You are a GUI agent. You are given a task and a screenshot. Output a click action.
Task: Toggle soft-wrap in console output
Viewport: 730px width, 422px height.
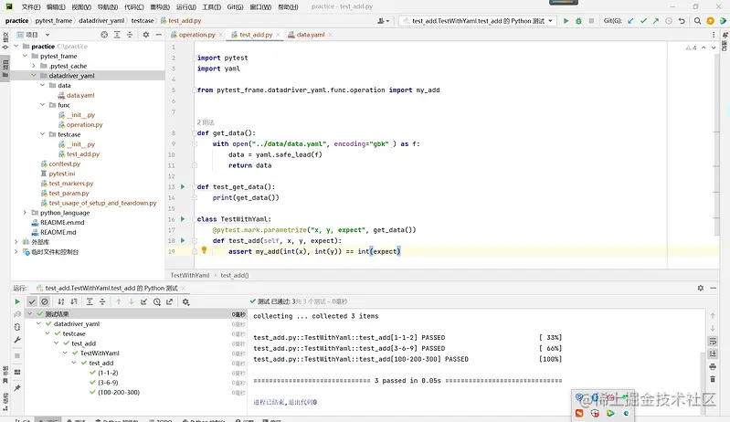[713, 342]
